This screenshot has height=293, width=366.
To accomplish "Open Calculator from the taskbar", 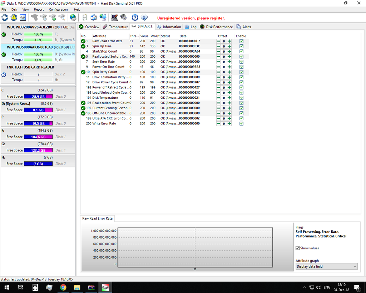I will pos(35,287).
